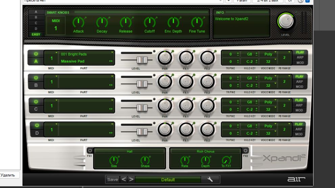Click the AIR logo
Viewport: 335px width, 188px height.
click(296, 179)
